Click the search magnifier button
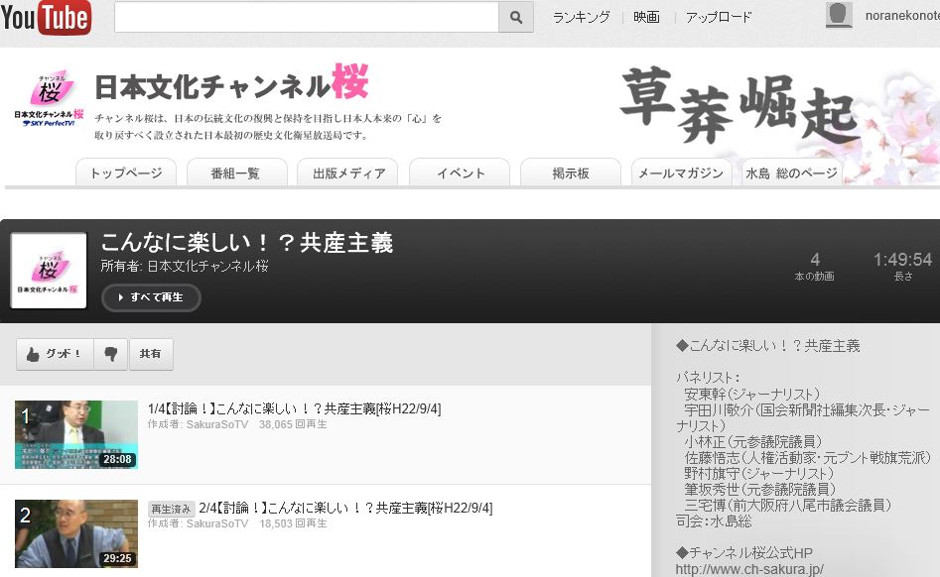Image resolution: width=940 pixels, height=577 pixels. (515, 18)
